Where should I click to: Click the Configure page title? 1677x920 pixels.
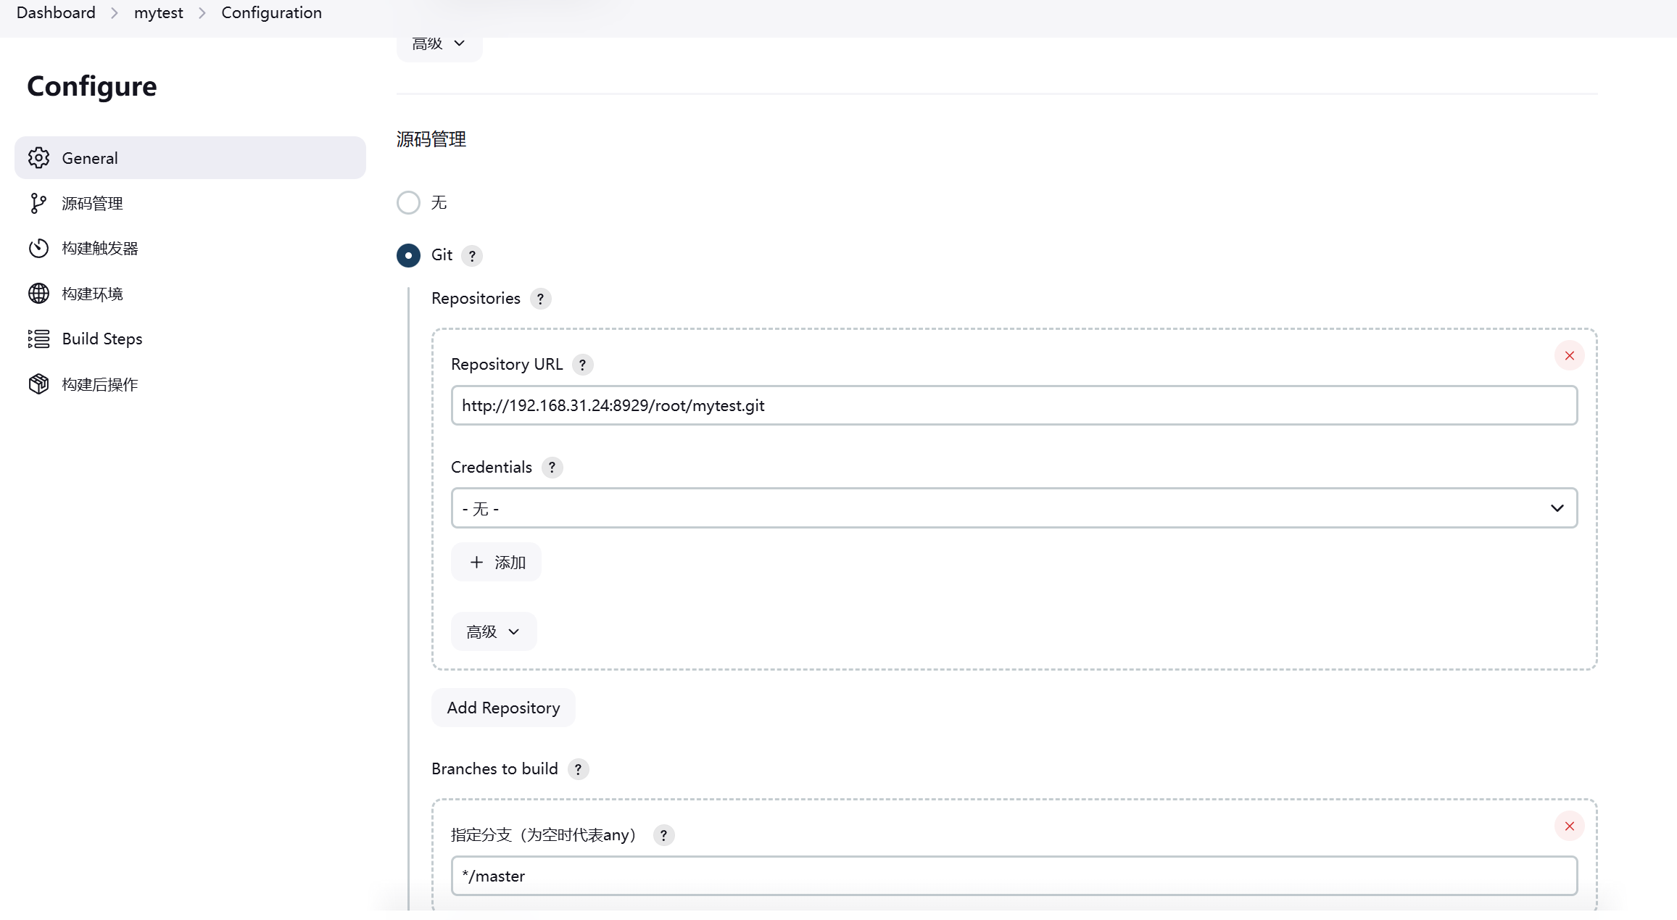[92, 86]
